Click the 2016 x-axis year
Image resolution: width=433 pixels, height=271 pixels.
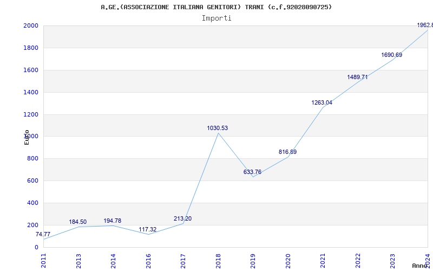148,261
